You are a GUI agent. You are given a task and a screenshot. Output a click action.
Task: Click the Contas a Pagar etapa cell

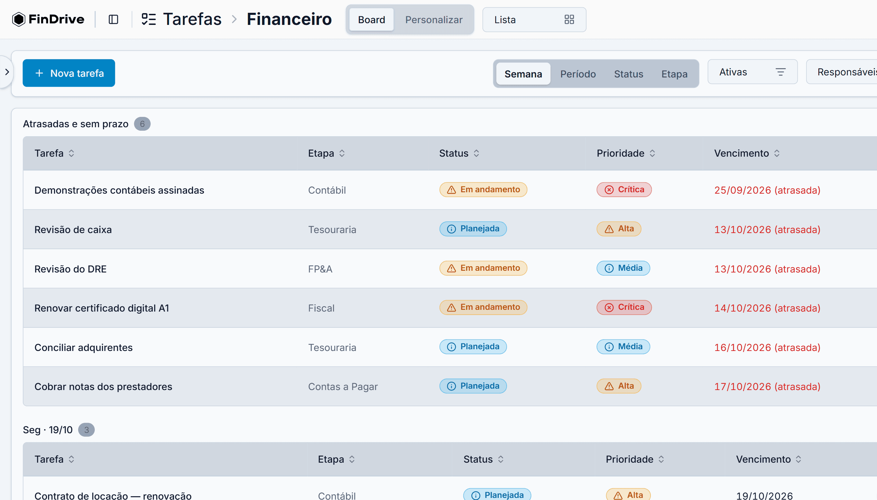tap(343, 387)
